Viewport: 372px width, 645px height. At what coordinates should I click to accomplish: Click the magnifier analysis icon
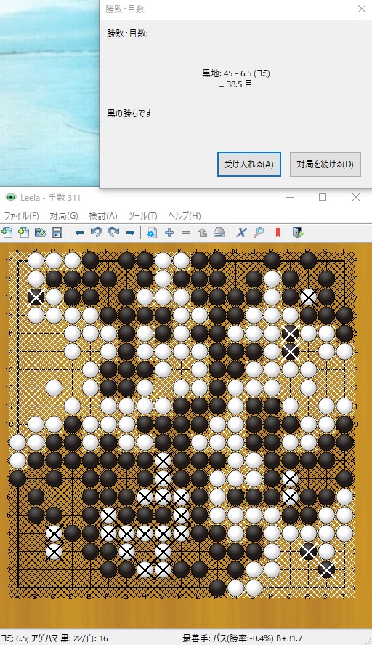pyautogui.click(x=259, y=233)
